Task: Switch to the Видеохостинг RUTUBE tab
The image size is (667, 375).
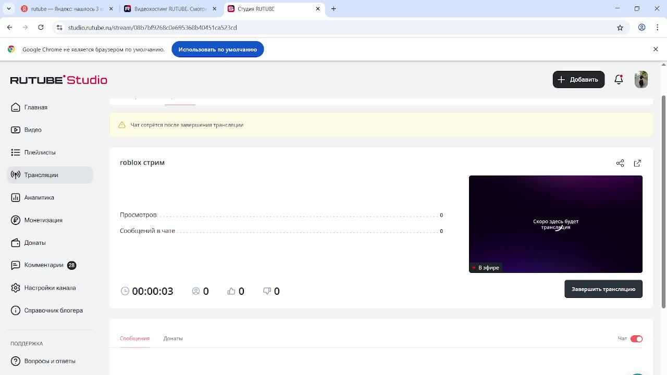Action: pos(170,9)
